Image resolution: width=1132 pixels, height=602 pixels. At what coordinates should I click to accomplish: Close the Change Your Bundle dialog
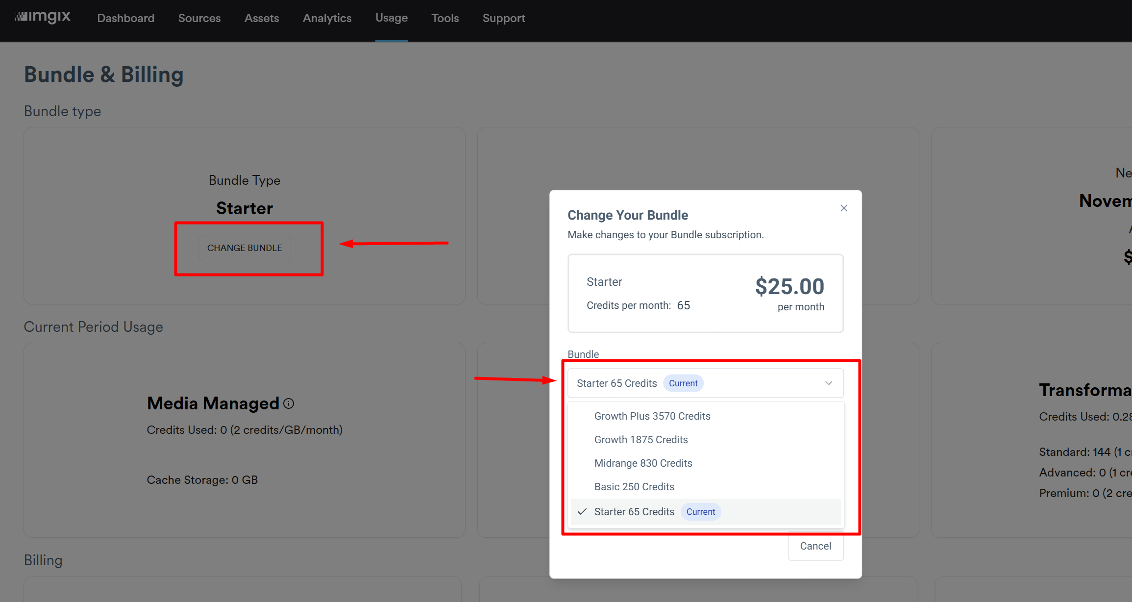point(844,208)
